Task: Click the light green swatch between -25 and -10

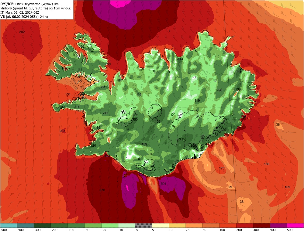Action: [110, 225]
